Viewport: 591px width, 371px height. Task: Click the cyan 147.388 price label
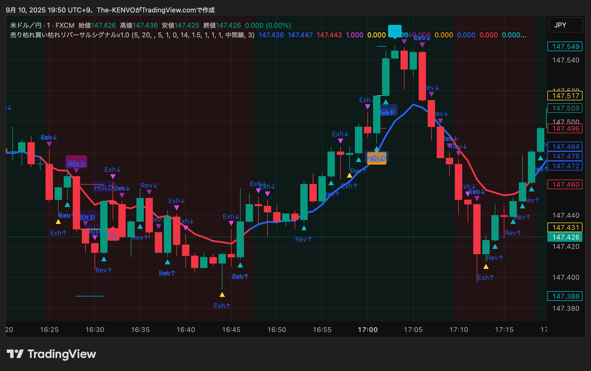click(x=565, y=296)
